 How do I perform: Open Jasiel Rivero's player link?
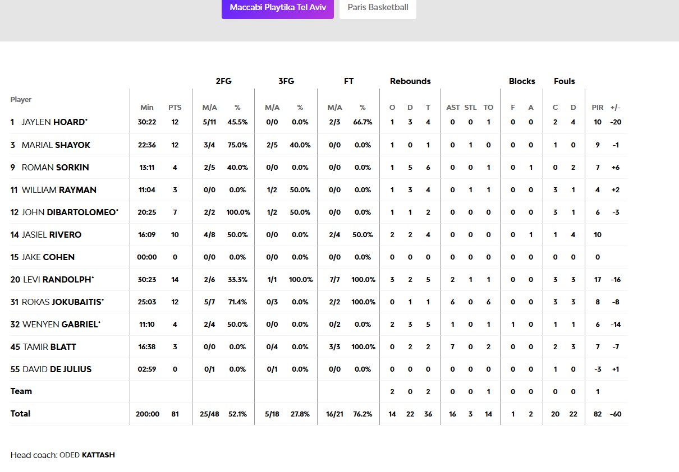(x=52, y=234)
